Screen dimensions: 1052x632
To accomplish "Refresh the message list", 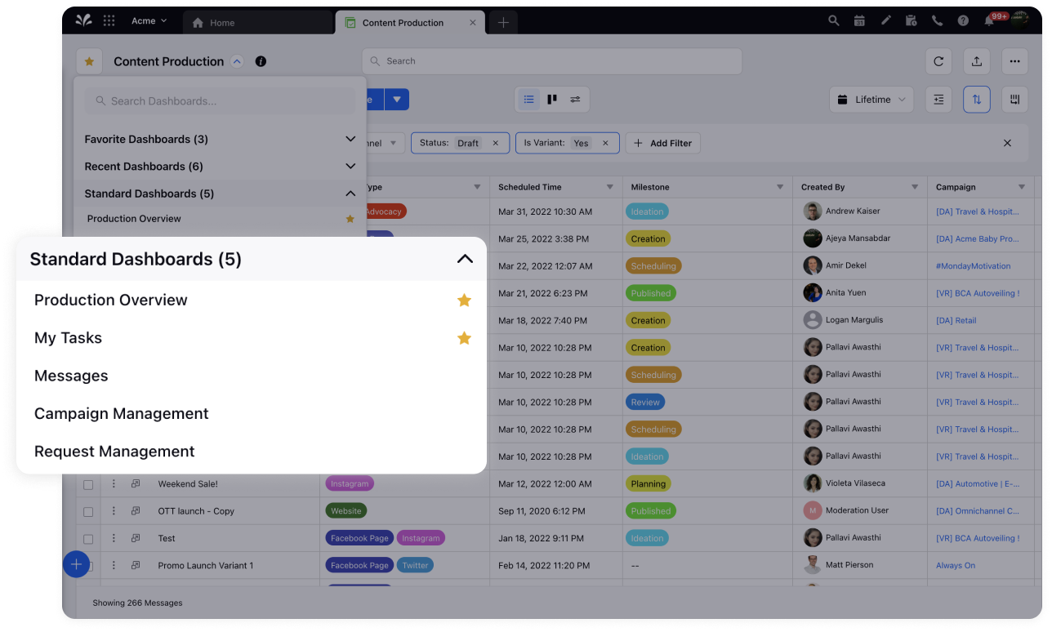I will click(x=938, y=61).
